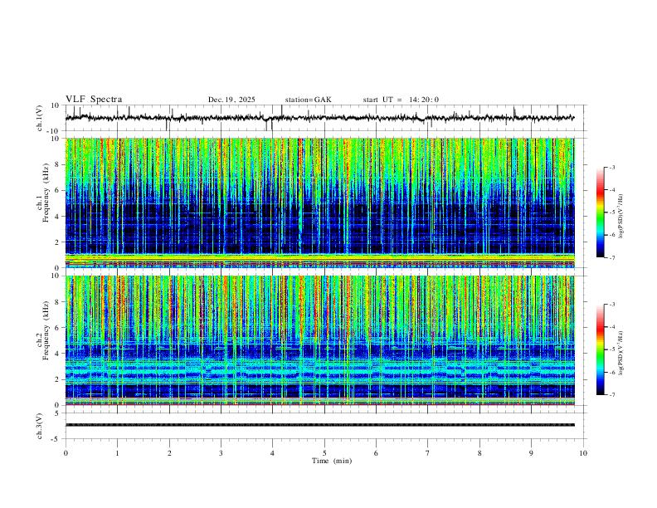
Task: Click the "8" kHz tick on ch.2 spectrogram
Action: click(57, 302)
